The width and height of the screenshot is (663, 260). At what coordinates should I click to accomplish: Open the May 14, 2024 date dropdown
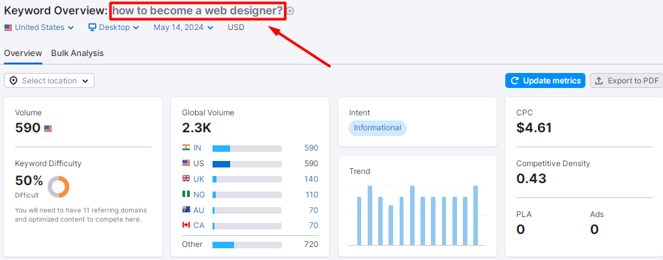tap(183, 27)
